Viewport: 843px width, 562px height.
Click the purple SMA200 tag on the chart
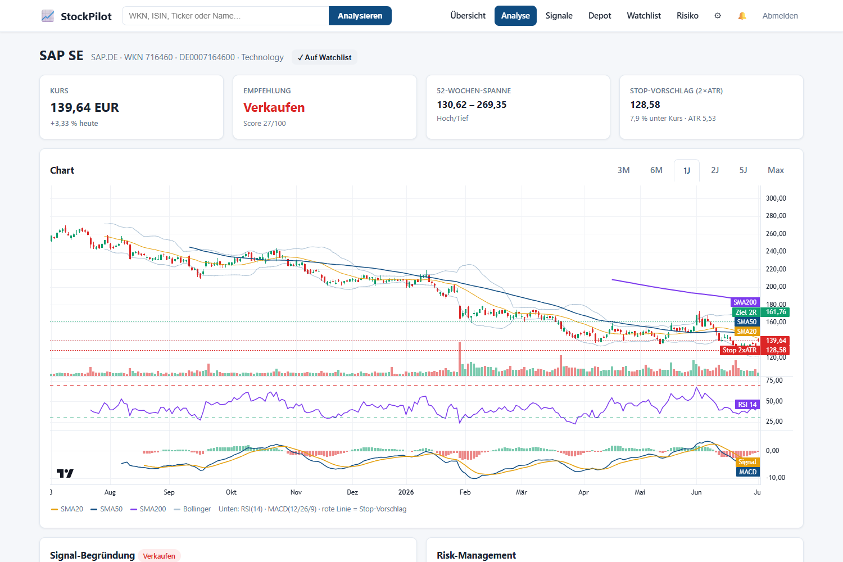(745, 302)
